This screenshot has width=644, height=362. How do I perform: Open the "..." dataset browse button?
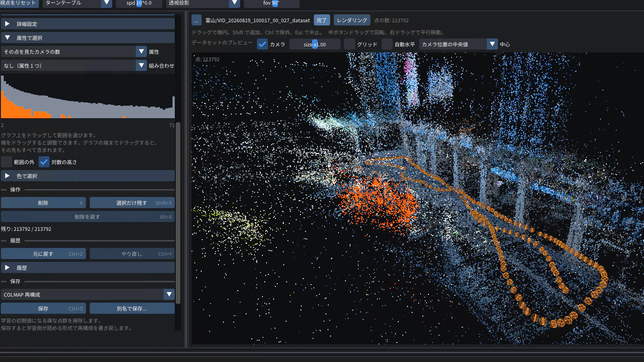click(197, 20)
